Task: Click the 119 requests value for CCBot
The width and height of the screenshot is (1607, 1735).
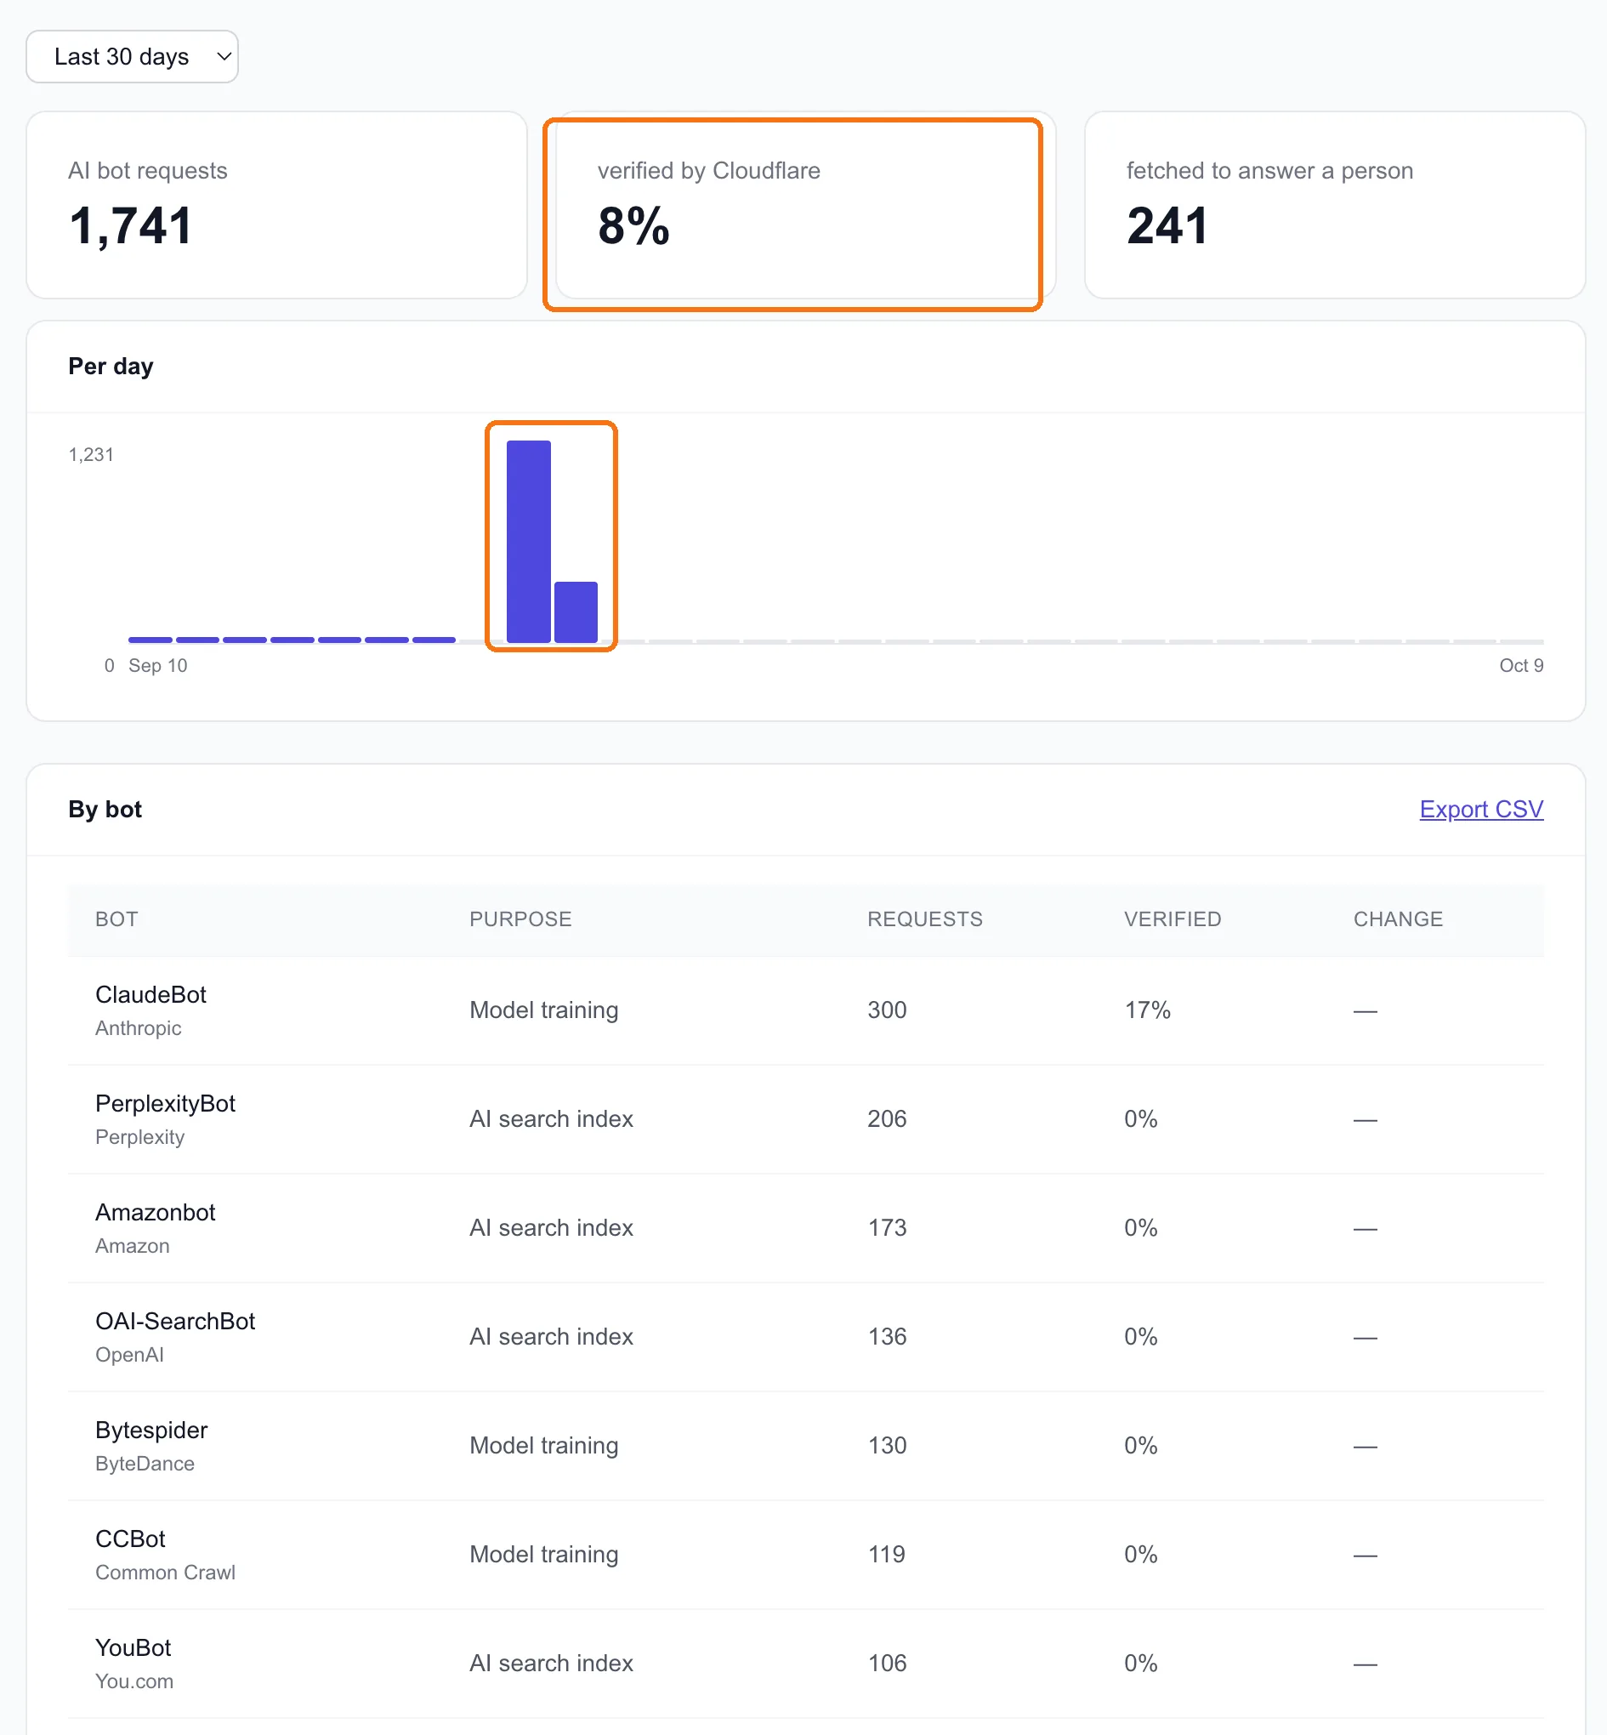Action: [x=886, y=1553]
